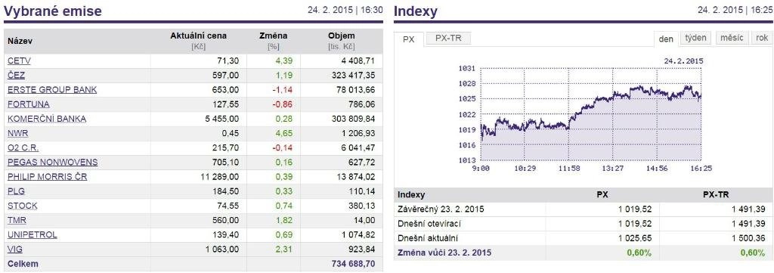Show the chart for týden period
Screen dimensions: 774x273
[696, 38]
